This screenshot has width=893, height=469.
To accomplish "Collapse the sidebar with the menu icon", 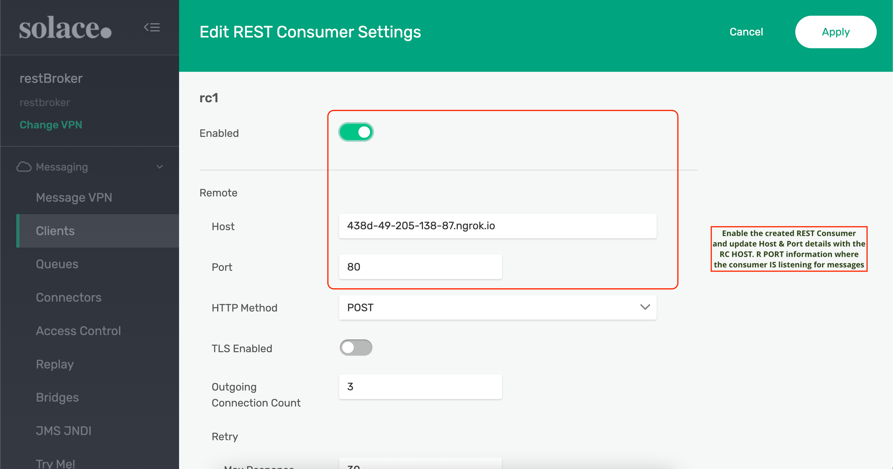I will [x=152, y=27].
